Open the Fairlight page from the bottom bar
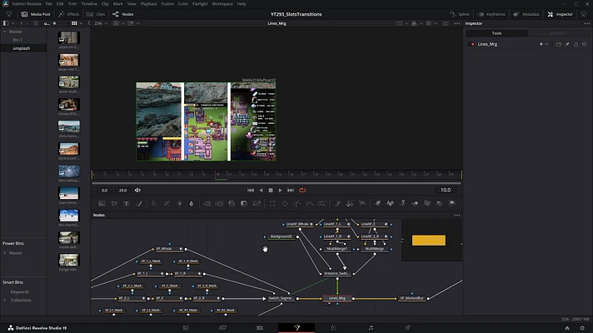 [x=371, y=328]
